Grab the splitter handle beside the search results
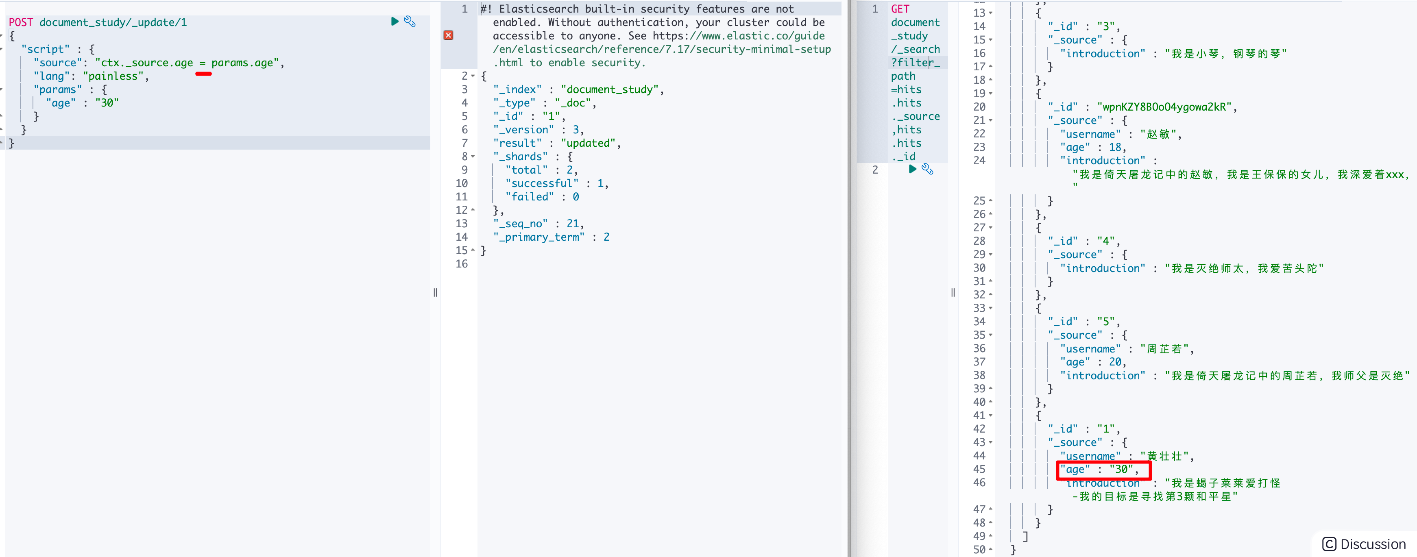Viewport: 1417px width, 557px height. [x=953, y=292]
